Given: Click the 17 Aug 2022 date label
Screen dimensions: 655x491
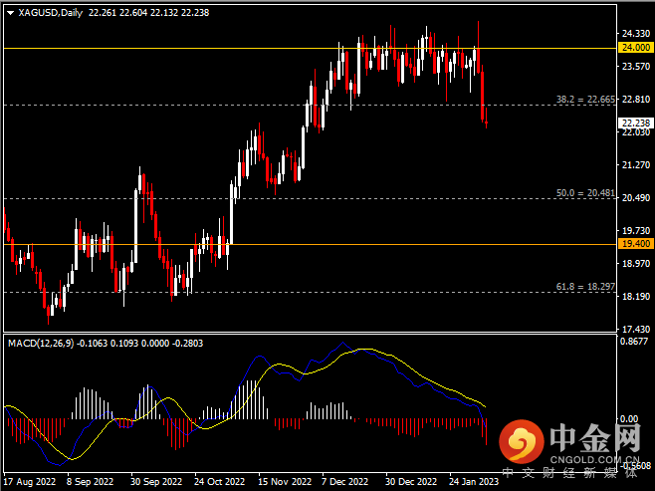Looking at the screenshot, I should point(29,482).
